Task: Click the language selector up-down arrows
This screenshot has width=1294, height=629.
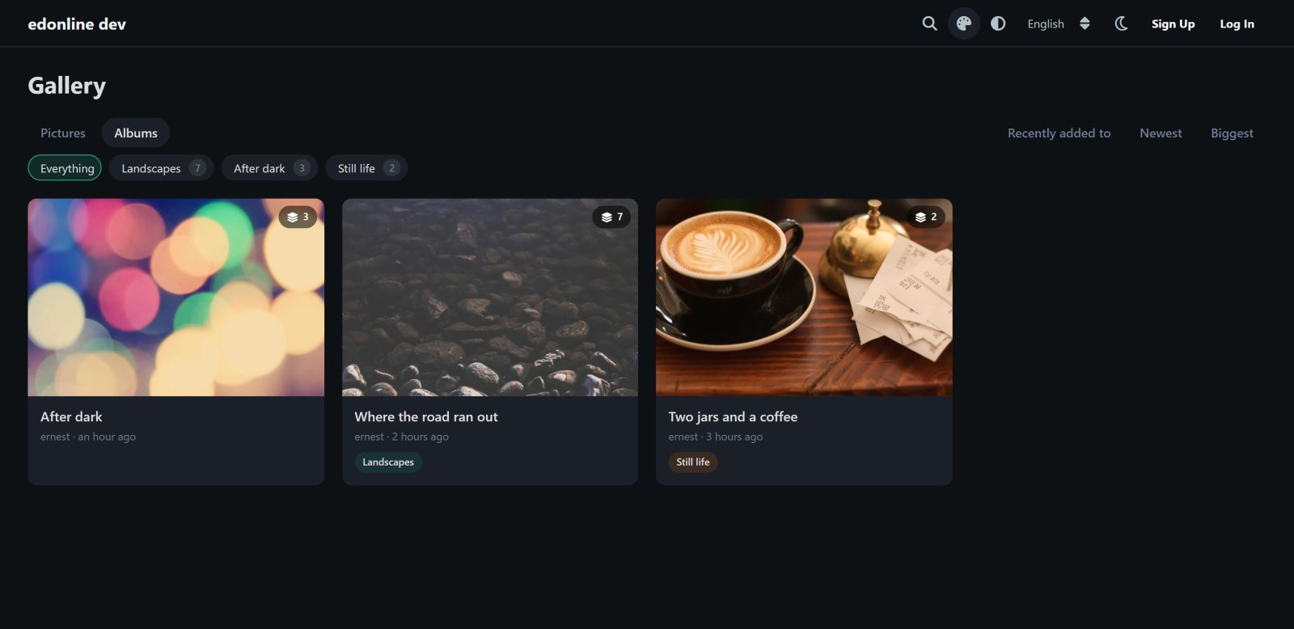Action: click(x=1085, y=23)
